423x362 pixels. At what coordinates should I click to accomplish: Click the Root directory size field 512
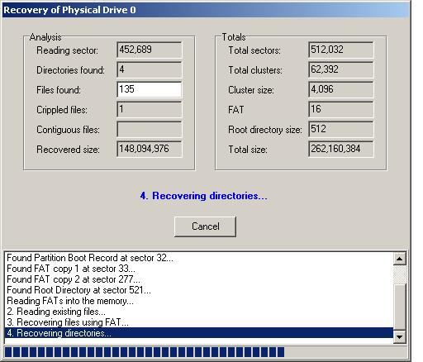click(x=341, y=129)
